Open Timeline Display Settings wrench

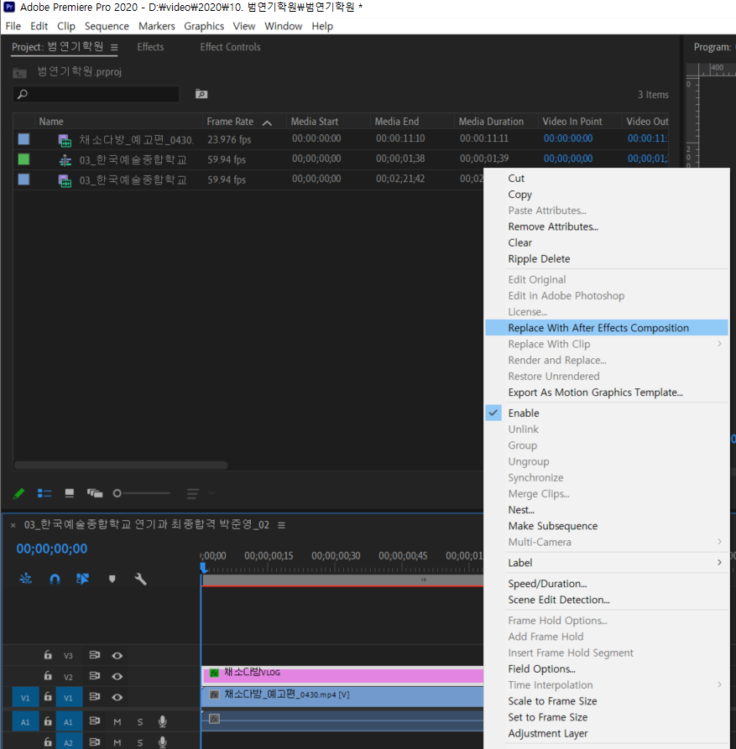(140, 579)
